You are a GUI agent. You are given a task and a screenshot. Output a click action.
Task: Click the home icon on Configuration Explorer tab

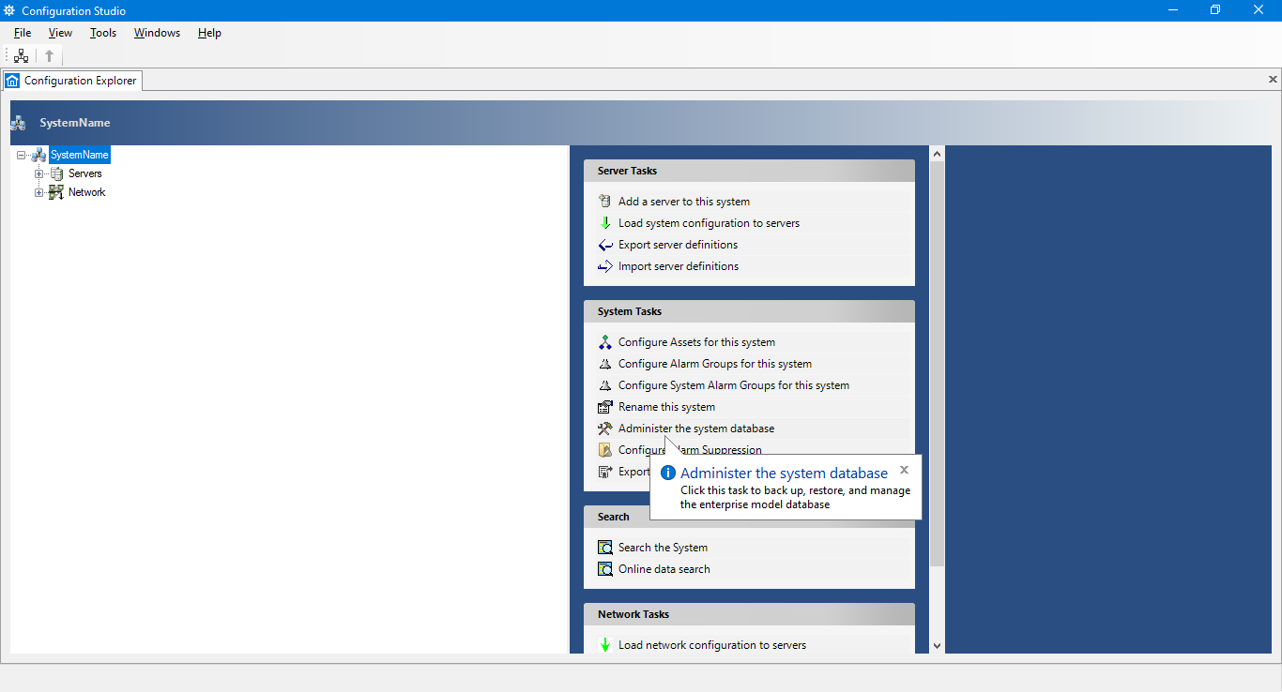[12, 81]
